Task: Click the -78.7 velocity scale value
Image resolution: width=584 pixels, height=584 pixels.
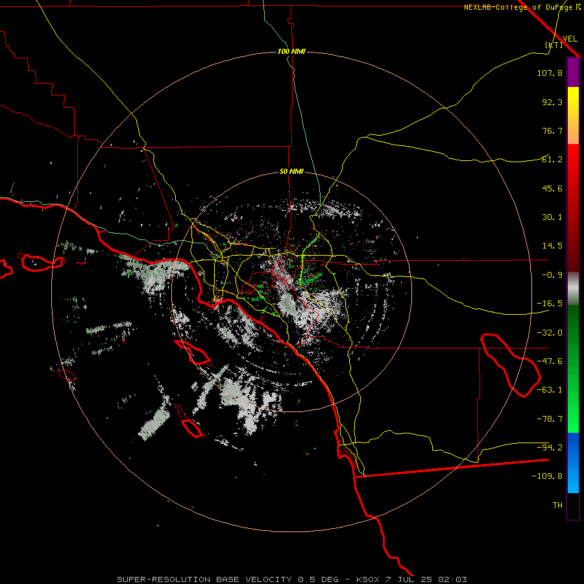Action: coord(550,419)
